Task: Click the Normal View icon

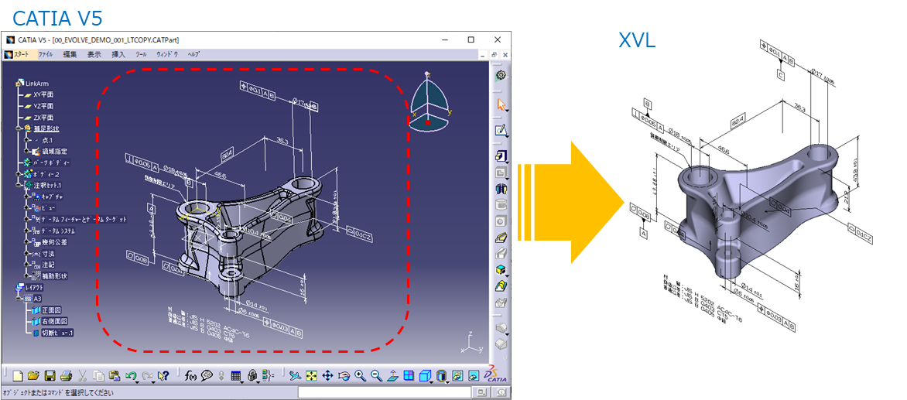Action: pyautogui.click(x=393, y=376)
